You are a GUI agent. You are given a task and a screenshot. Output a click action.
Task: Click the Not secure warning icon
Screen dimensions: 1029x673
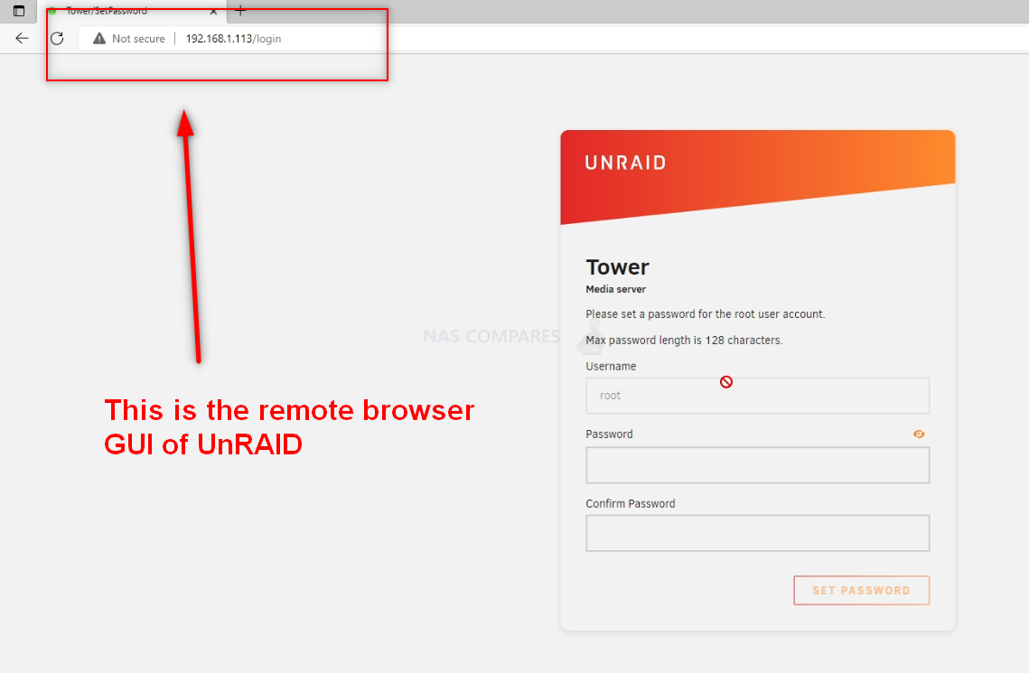coord(99,39)
